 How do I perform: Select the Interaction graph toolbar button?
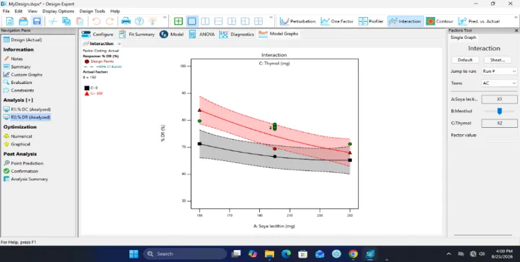point(406,21)
